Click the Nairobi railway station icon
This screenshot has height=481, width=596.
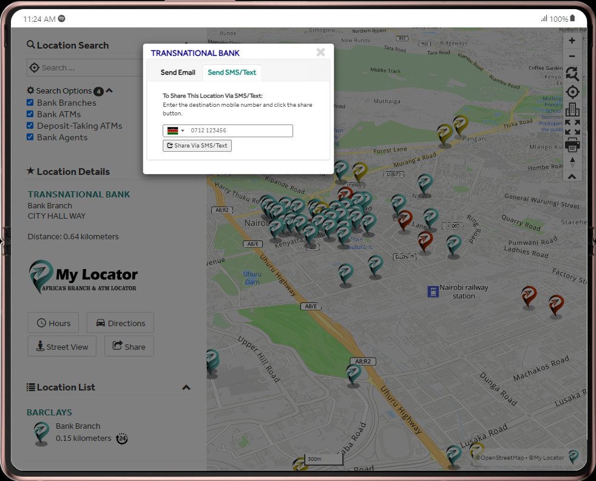[x=433, y=292]
